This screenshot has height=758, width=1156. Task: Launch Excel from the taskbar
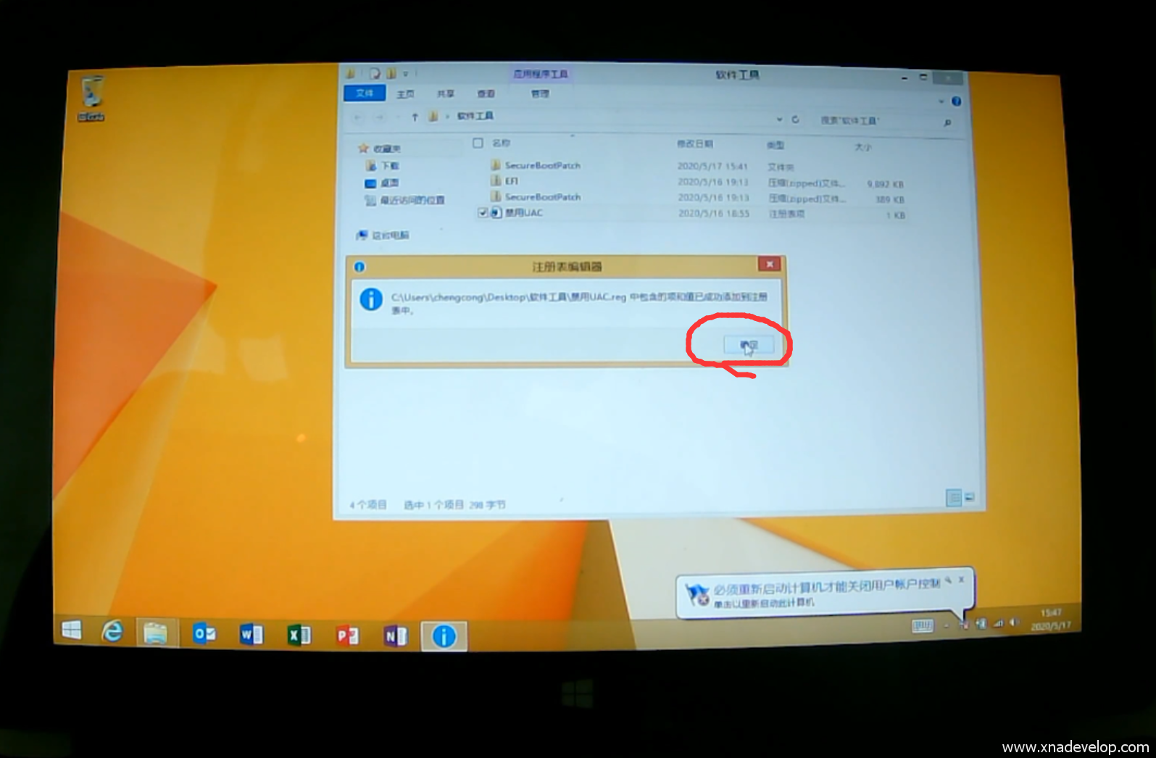pos(299,636)
